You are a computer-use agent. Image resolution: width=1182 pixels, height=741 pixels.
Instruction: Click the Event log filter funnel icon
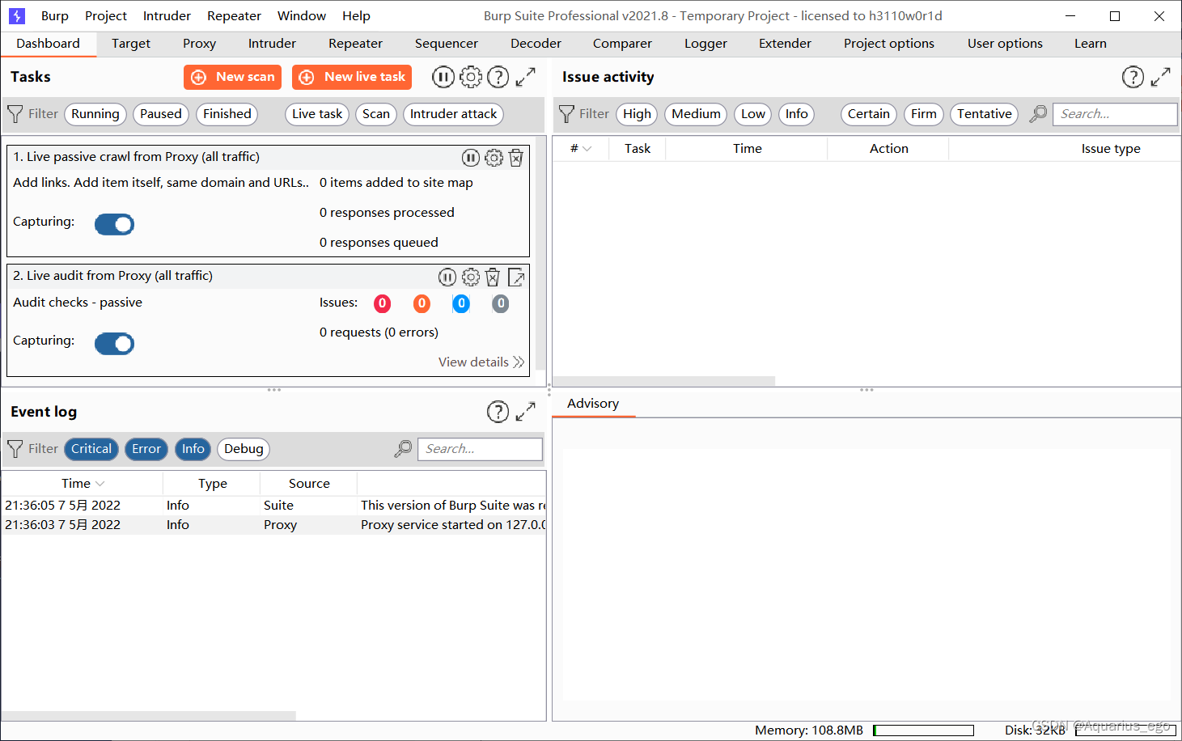tap(15, 449)
